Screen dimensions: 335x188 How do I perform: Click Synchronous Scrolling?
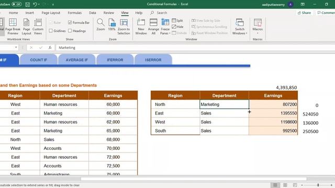(209, 27)
